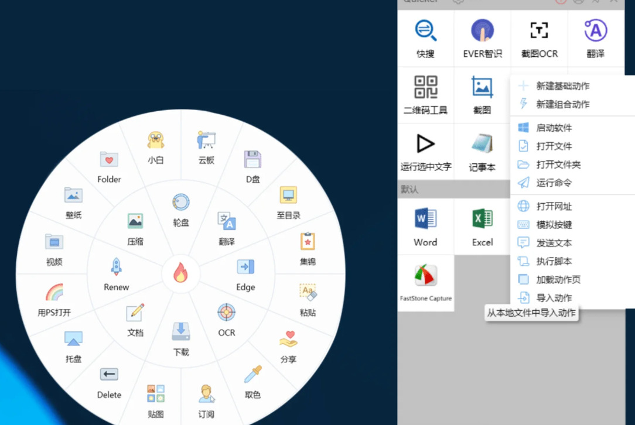Run the 运行选中文字 play action
Screen dimensions: 635x425
coord(425,152)
